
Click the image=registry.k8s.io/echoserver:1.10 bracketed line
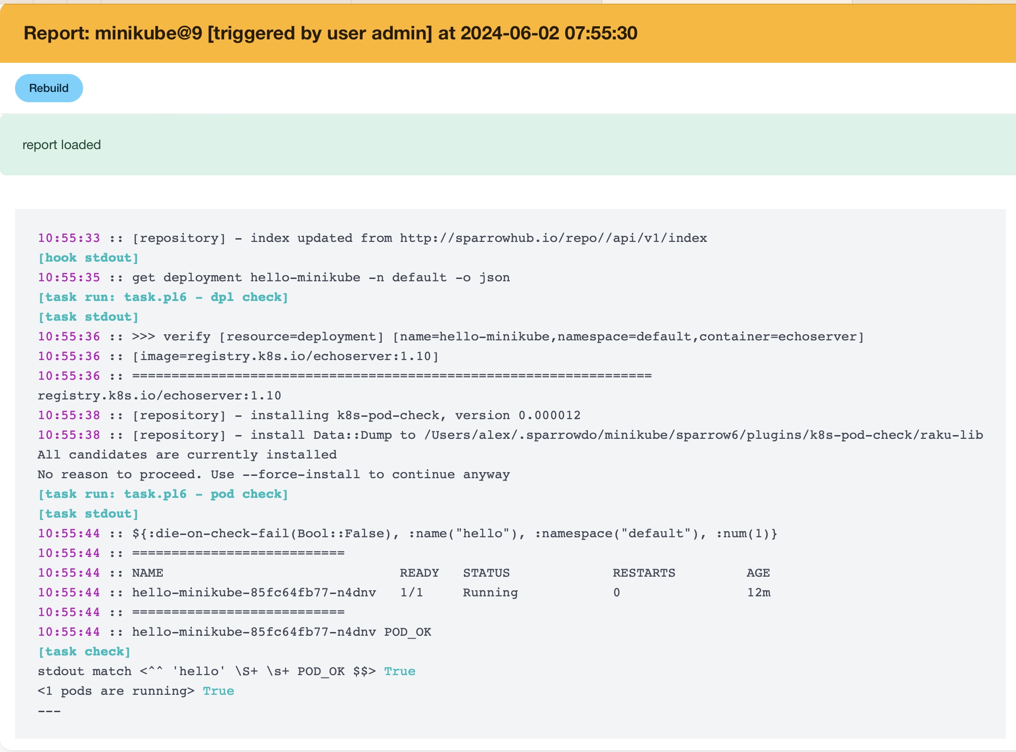285,356
